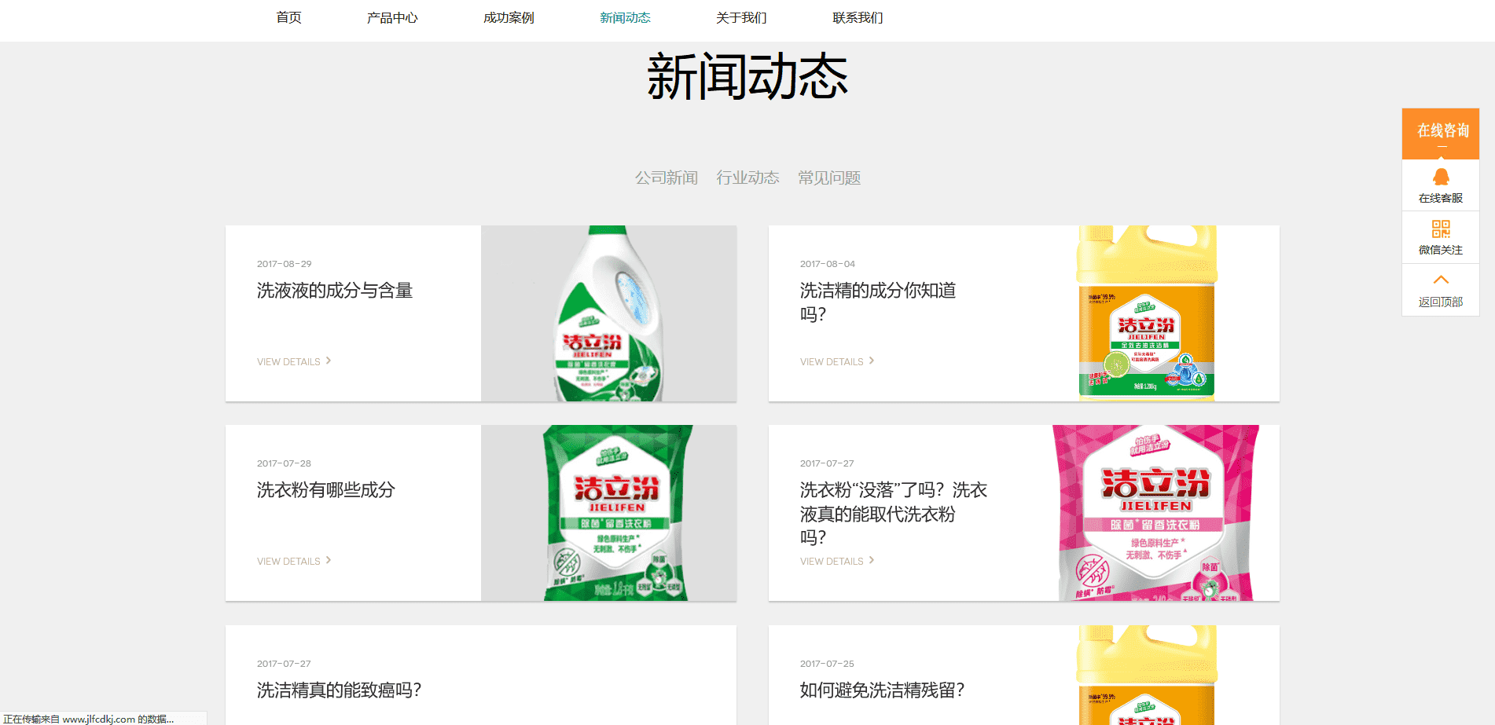Switch to the 行业动态 category tab
Viewport: 1495px width, 725px height.
pos(747,178)
